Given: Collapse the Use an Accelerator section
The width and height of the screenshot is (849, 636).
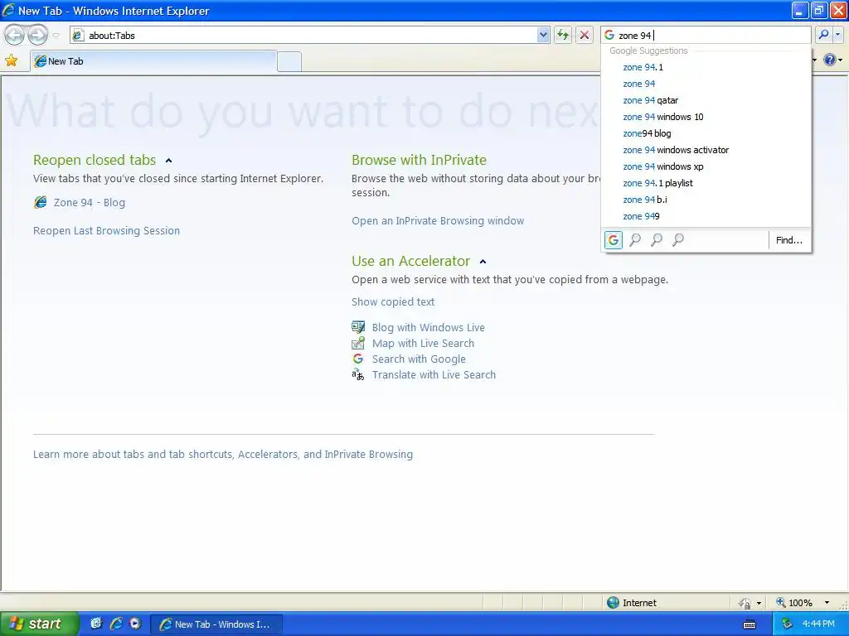Looking at the screenshot, I should pyautogui.click(x=483, y=262).
